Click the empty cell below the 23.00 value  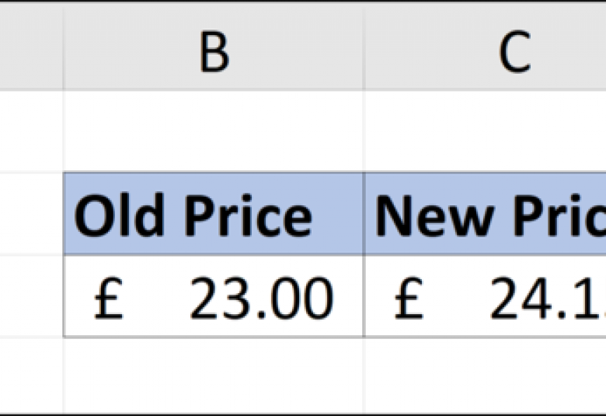pyautogui.click(x=214, y=376)
